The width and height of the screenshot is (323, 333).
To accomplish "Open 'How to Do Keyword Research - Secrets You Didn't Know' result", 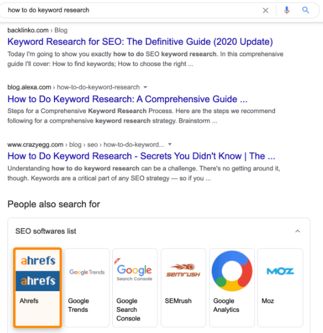I will [x=141, y=156].
